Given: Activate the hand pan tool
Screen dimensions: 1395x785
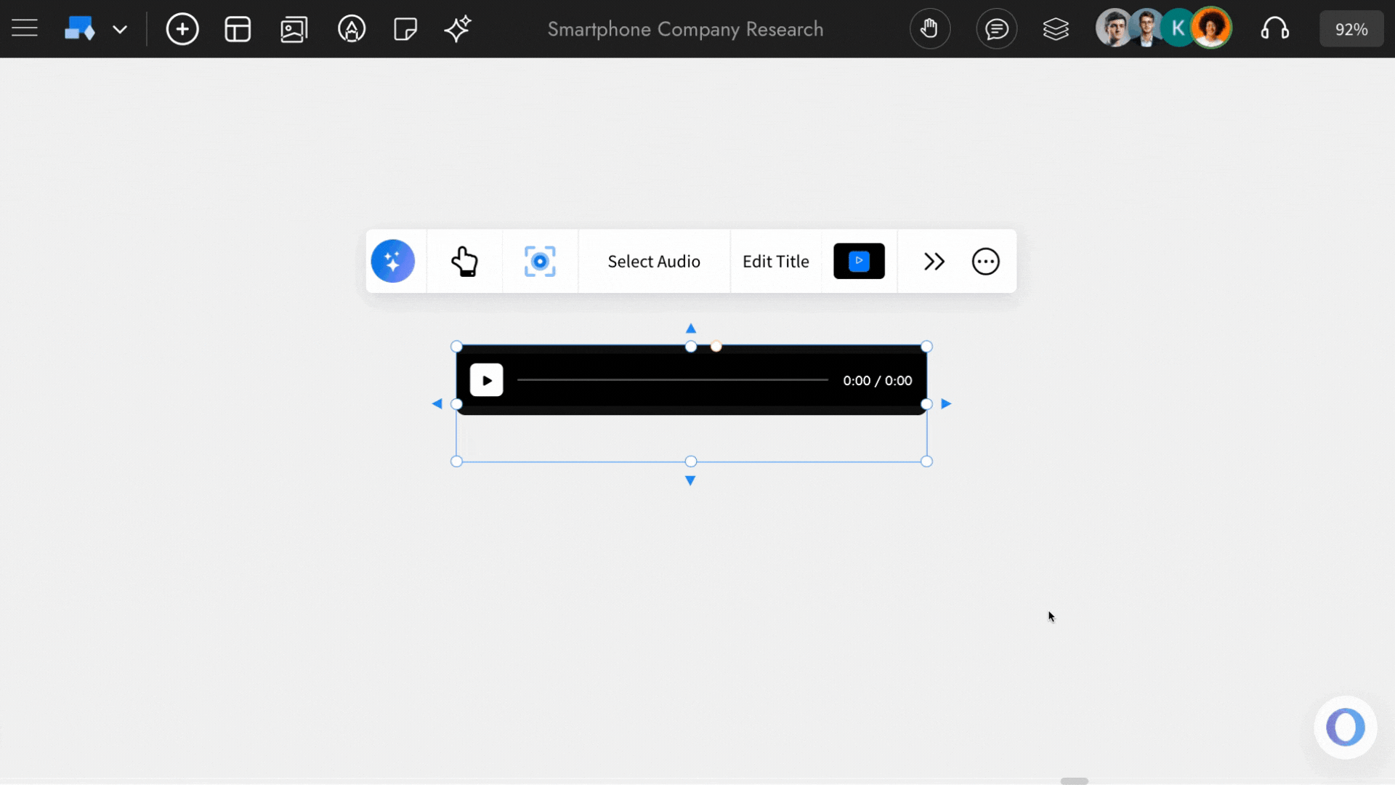Looking at the screenshot, I should (930, 28).
